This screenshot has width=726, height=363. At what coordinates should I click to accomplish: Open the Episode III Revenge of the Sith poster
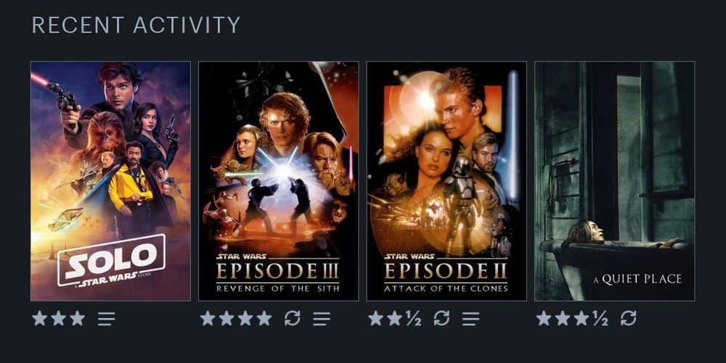(279, 181)
